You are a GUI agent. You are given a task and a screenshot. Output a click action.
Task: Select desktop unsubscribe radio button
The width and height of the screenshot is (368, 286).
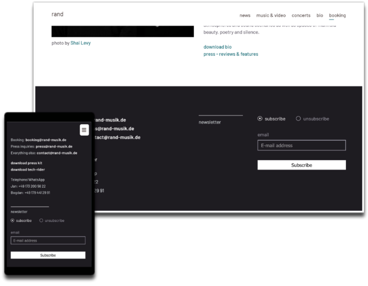[x=298, y=118]
